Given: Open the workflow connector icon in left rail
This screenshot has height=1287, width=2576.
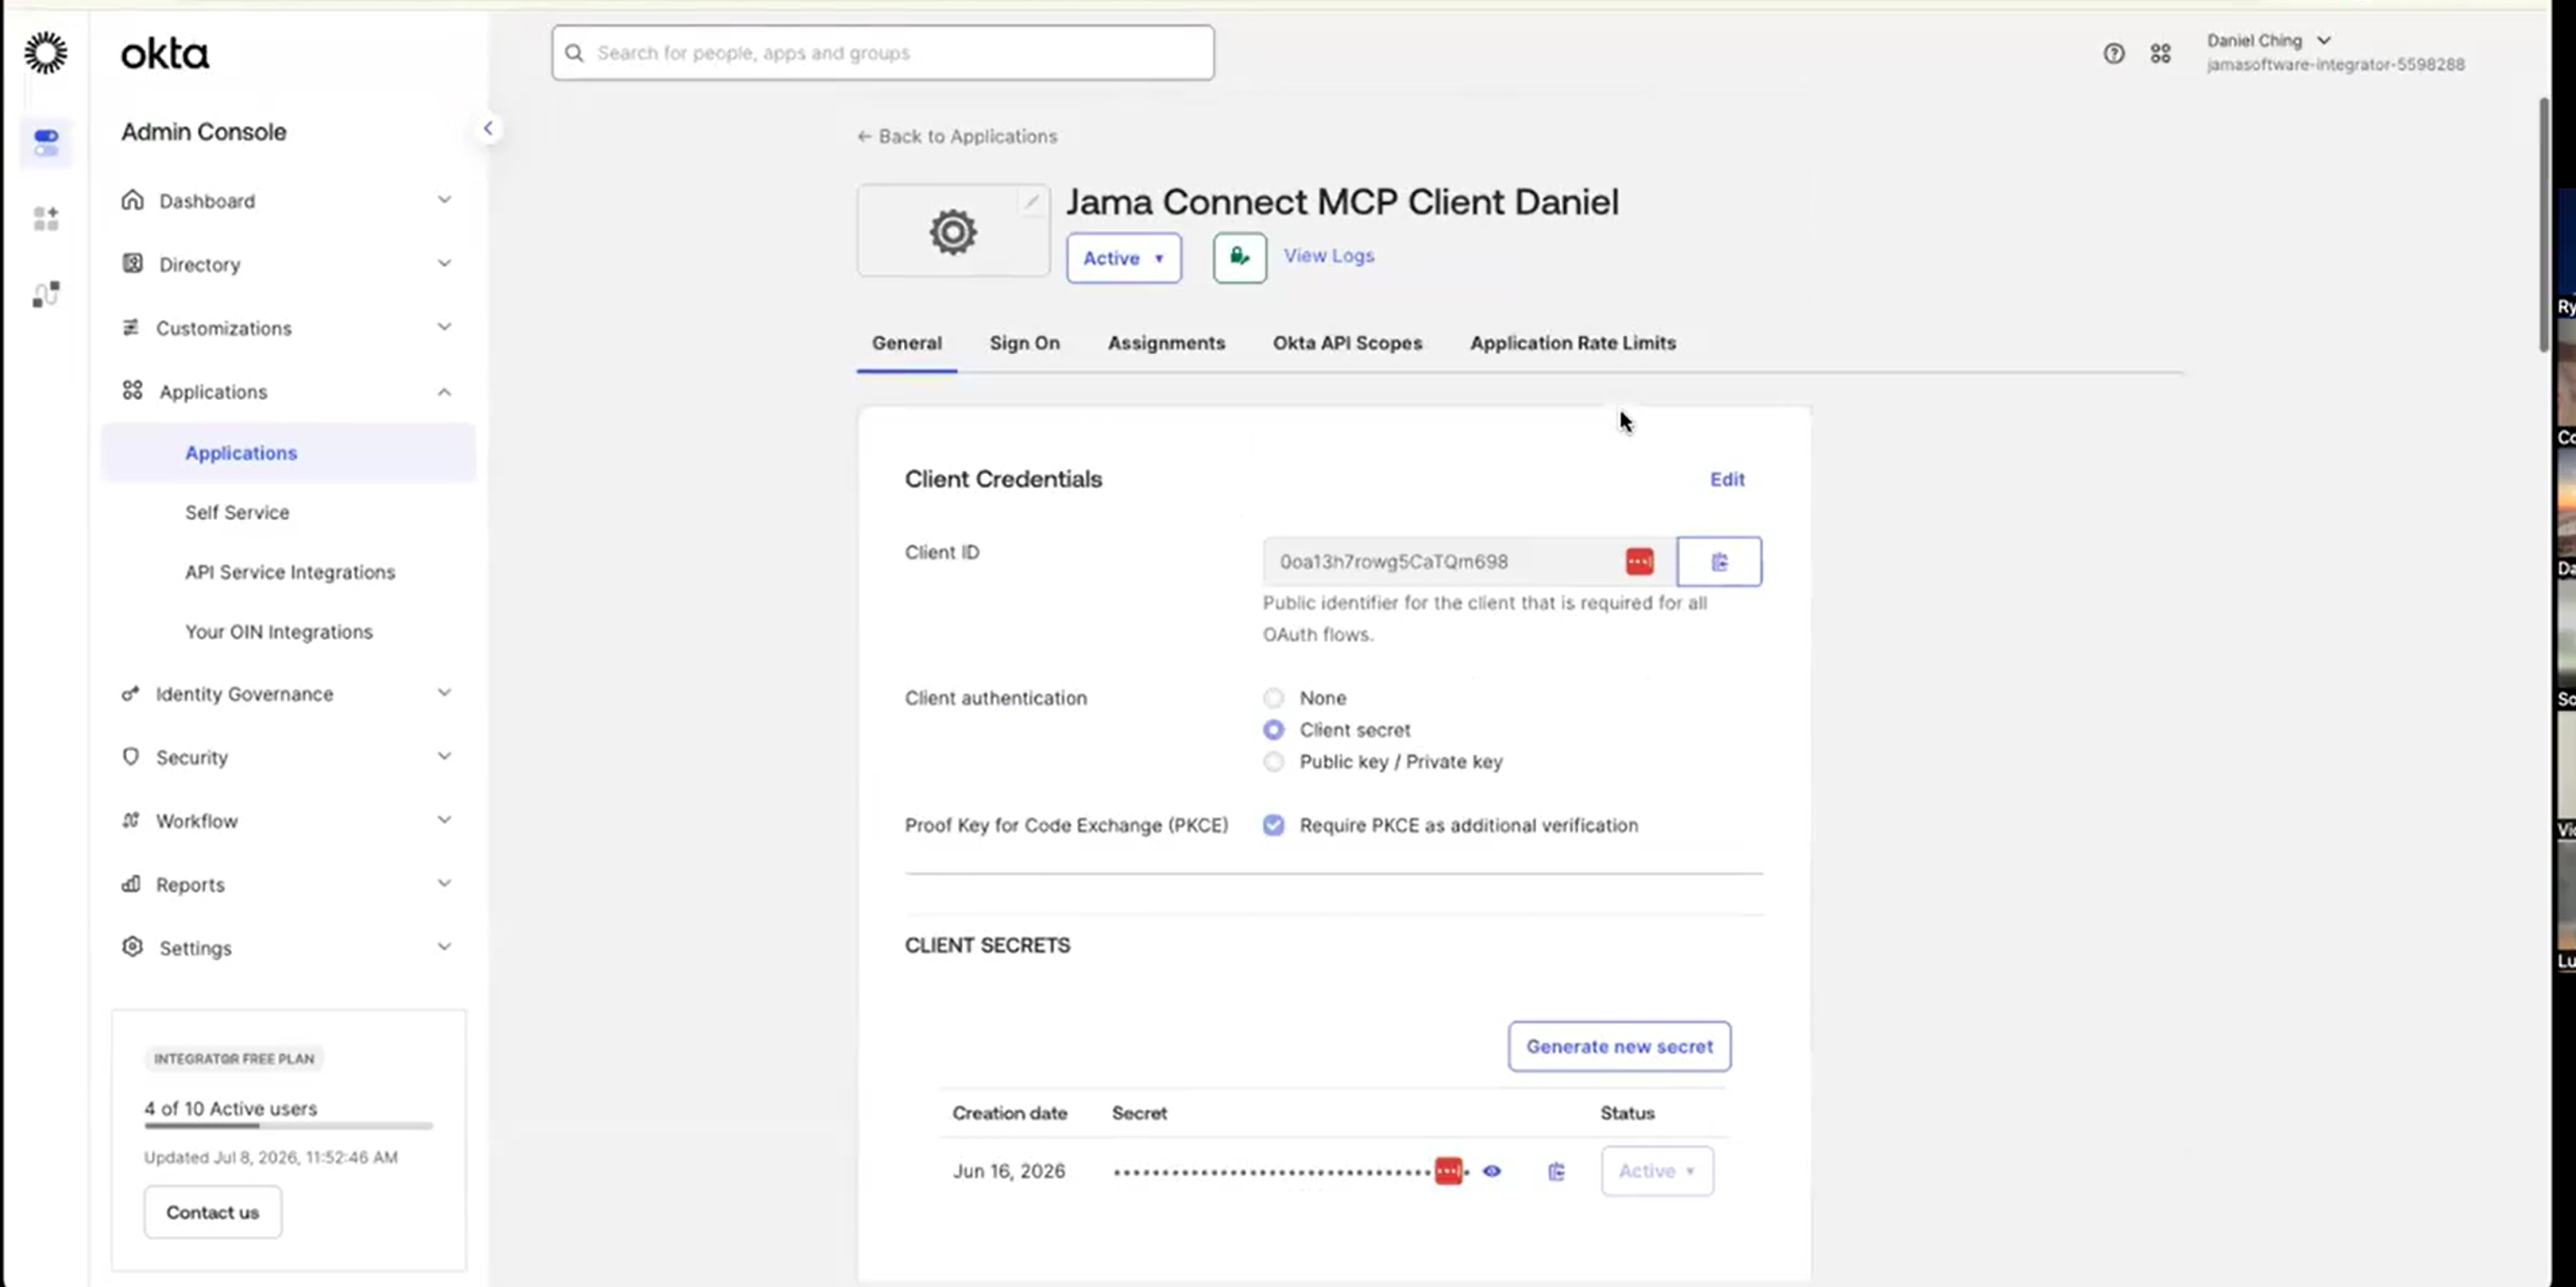Looking at the screenshot, I should click(x=46, y=294).
